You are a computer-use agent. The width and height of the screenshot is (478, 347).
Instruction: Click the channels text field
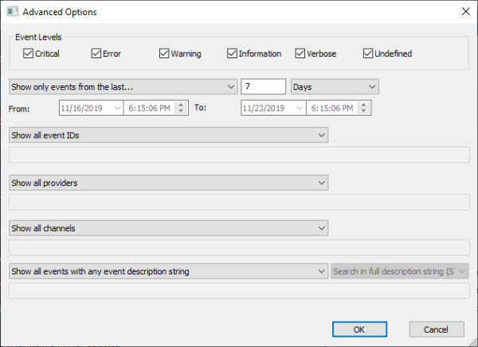(238, 246)
